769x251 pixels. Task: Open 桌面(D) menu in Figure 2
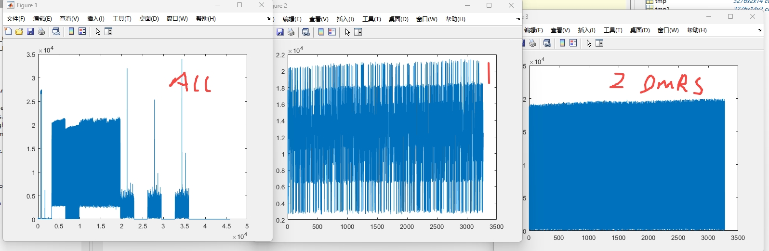point(398,19)
